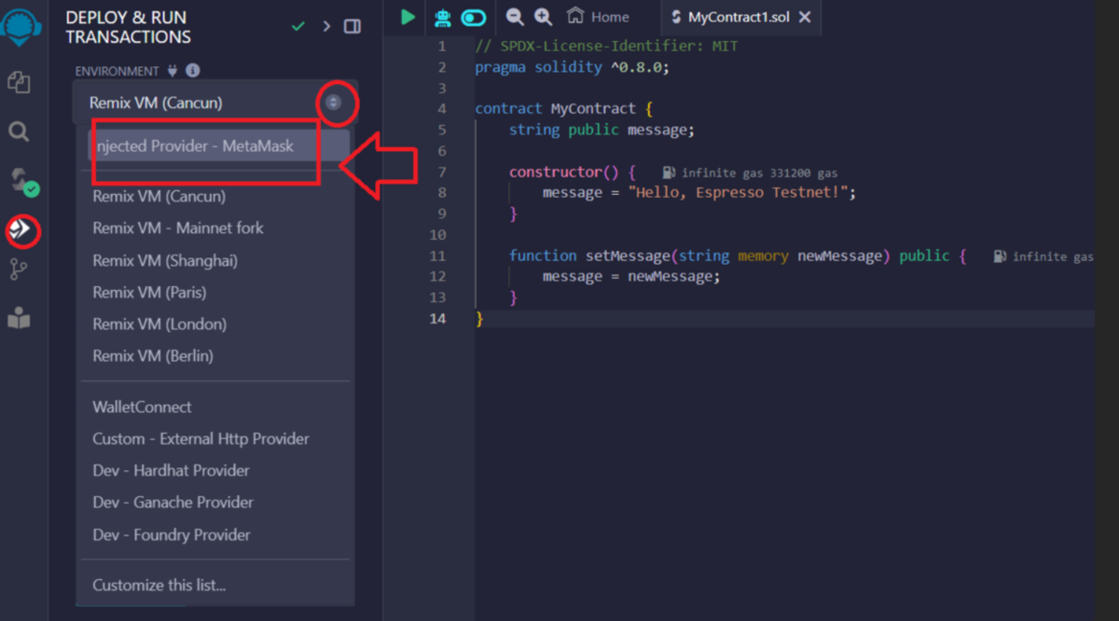
Task: Open the File Explorer sidebar icon
Action: pos(19,82)
